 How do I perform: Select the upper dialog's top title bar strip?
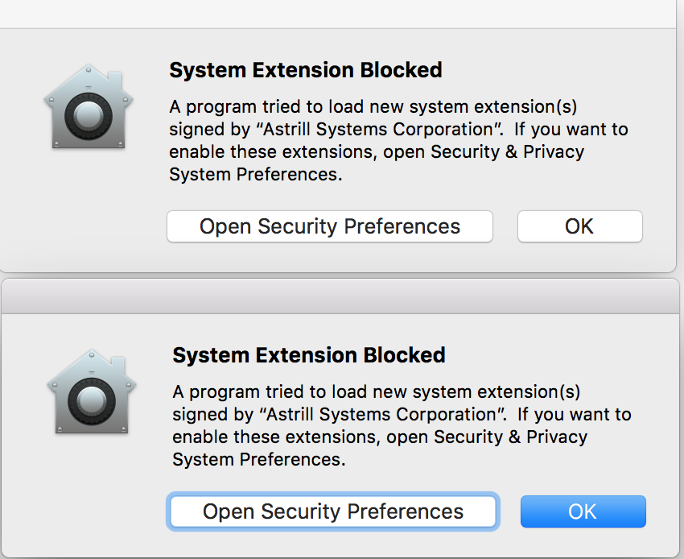(x=338, y=14)
